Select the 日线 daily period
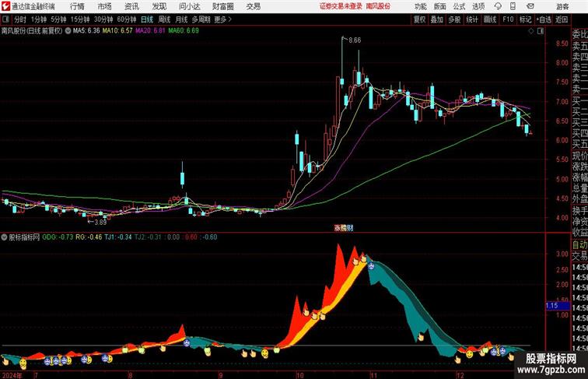The width and height of the screenshot is (588, 379). click(x=147, y=19)
